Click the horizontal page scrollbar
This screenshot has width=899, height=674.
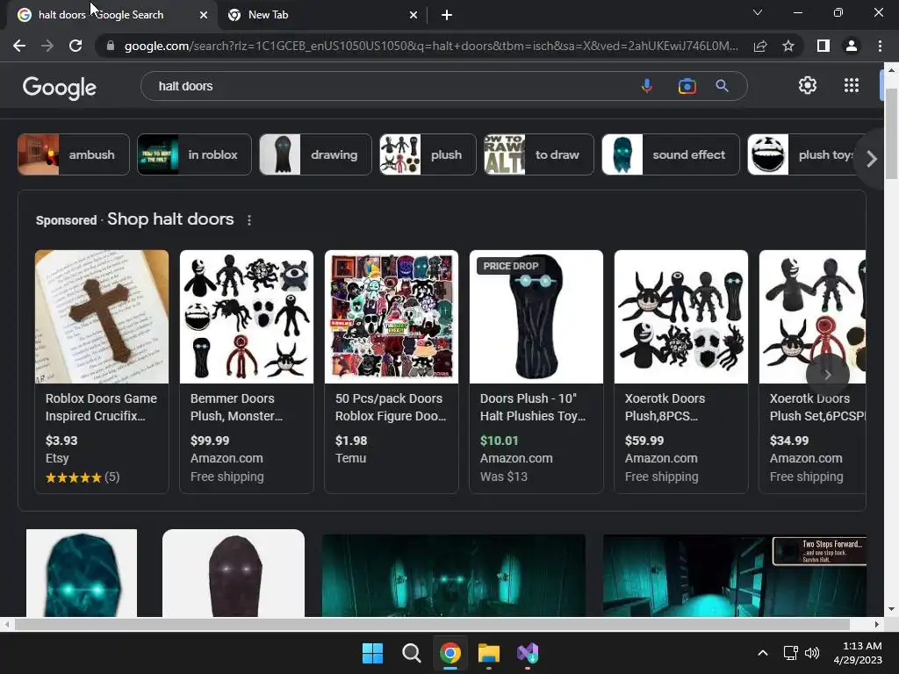(432, 624)
